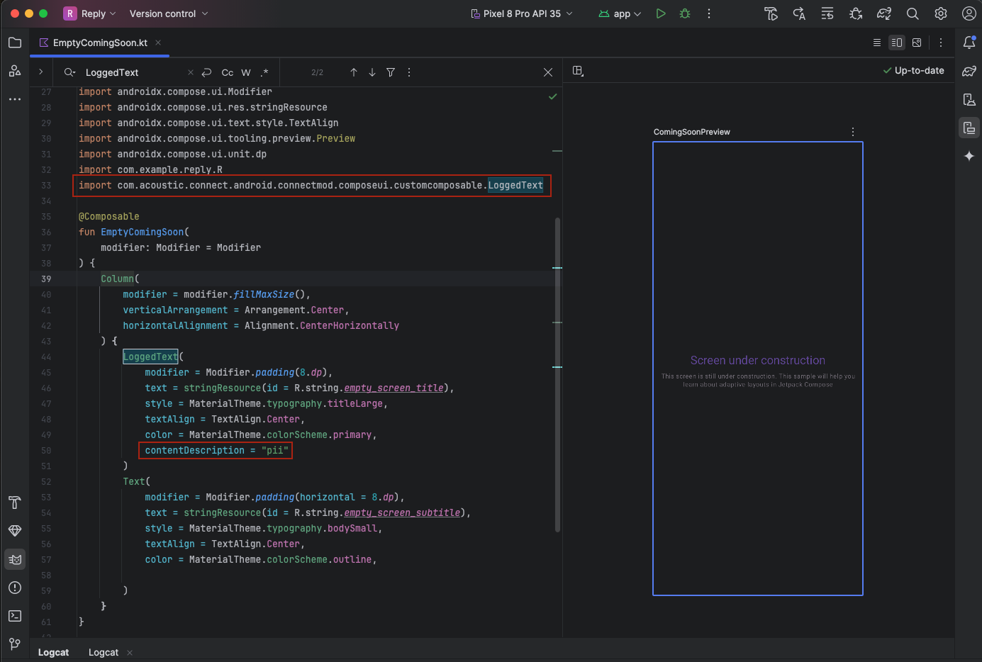
Task: Select the EmptyComingSoon.kt editor tab
Action: click(x=99, y=43)
